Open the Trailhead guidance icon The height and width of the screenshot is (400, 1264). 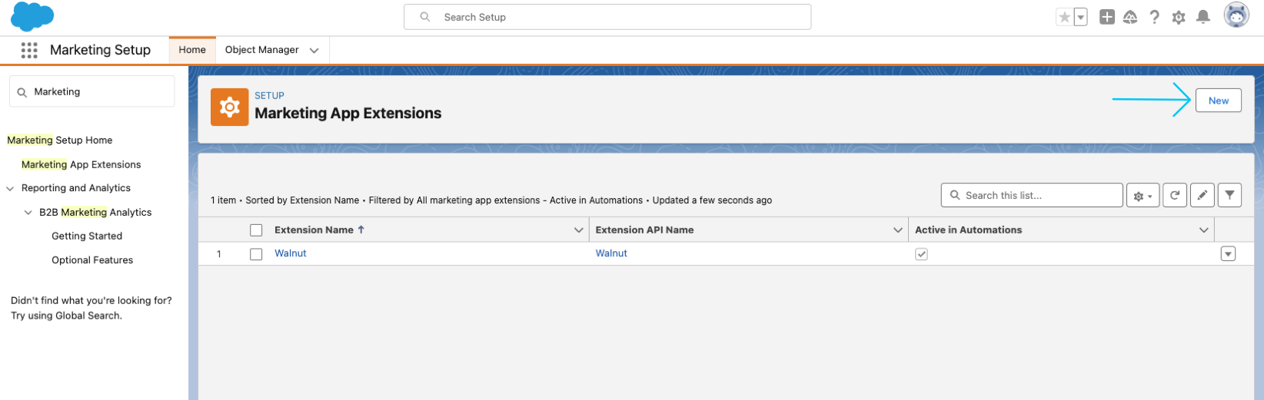[x=1130, y=17]
